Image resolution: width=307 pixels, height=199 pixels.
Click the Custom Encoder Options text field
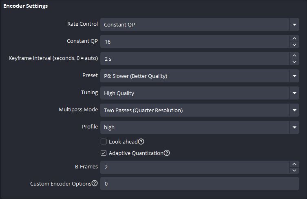pos(199,184)
